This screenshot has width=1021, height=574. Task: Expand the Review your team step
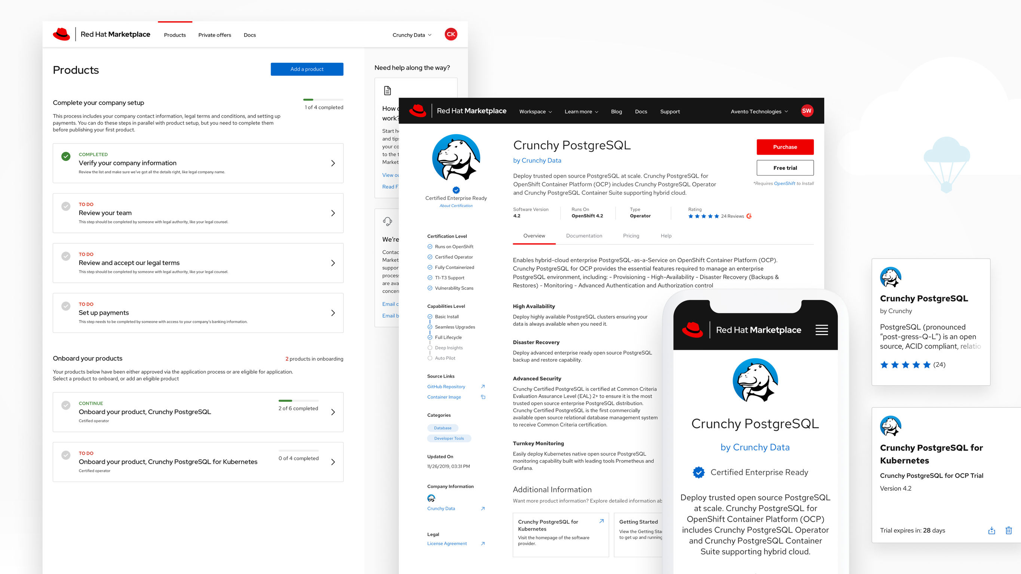click(333, 213)
